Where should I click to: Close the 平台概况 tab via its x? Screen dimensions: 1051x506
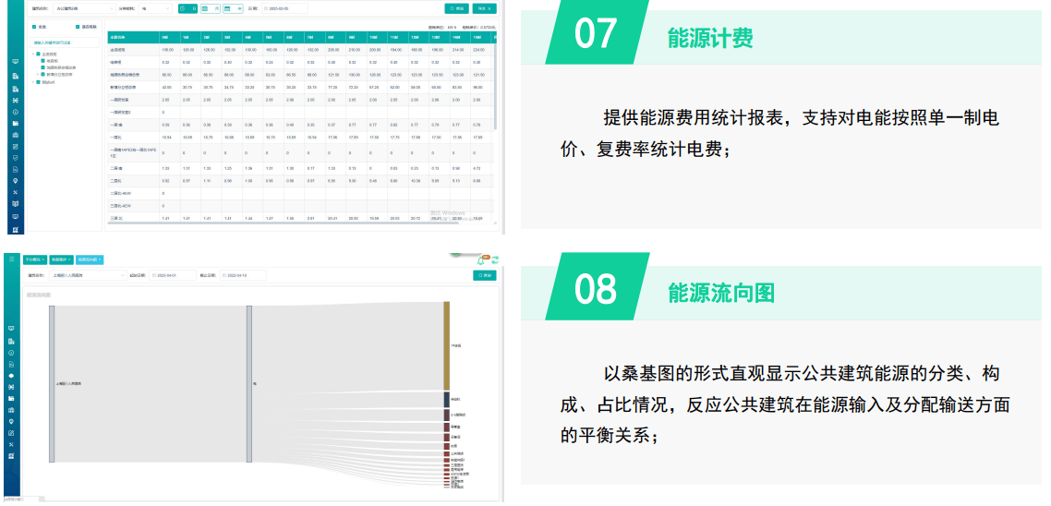[x=42, y=259]
